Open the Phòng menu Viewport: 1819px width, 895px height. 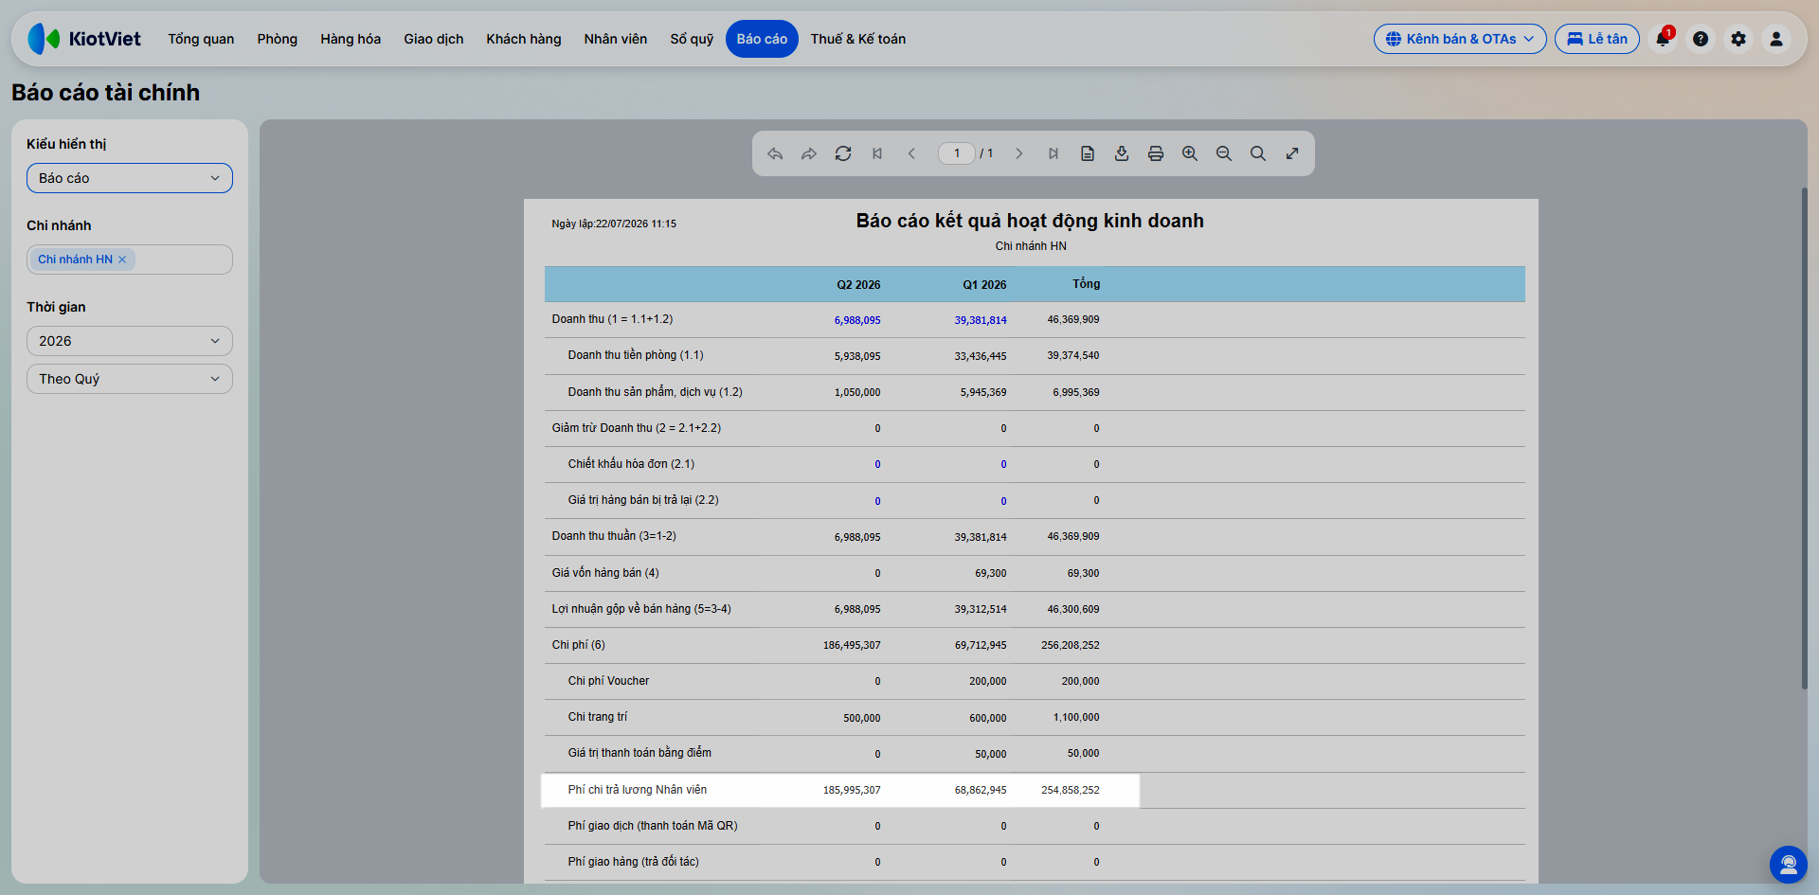[x=278, y=39]
